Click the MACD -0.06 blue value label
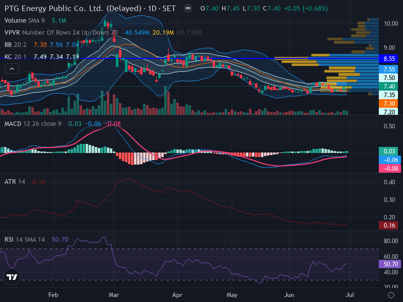The height and width of the screenshot is (302, 403). point(389,160)
